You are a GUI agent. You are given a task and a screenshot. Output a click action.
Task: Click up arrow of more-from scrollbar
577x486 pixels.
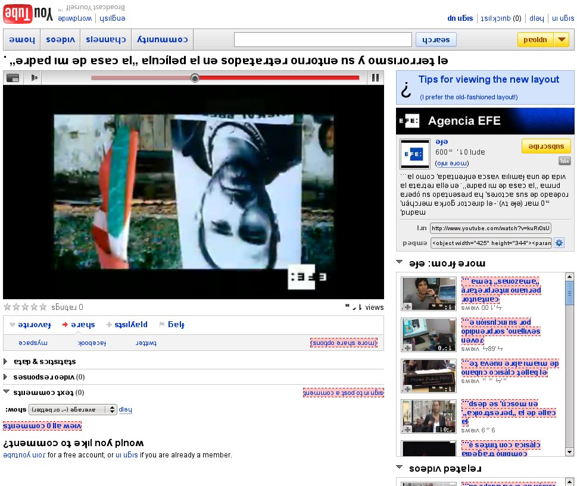coord(569,277)
